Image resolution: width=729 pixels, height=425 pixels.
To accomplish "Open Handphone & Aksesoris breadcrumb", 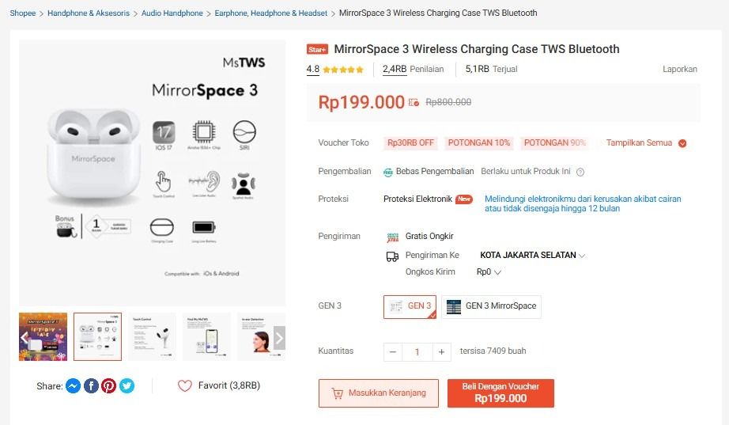I will pyautogui.click(x=89, y=13).
